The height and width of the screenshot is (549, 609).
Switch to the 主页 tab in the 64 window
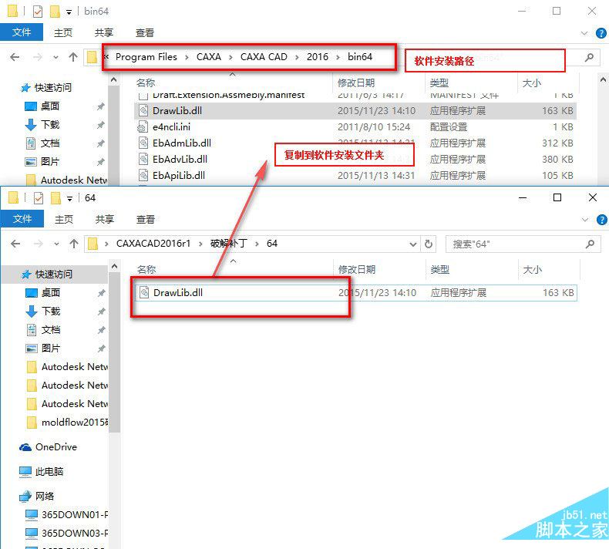[x=64, y=219]
